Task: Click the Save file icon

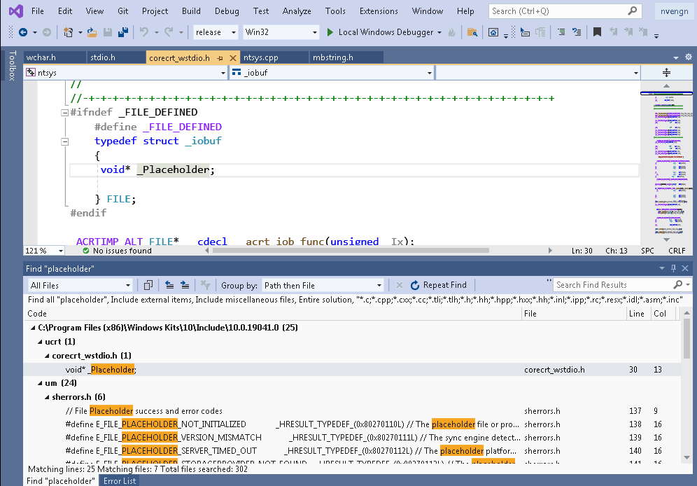Action: tap(108, 32)
